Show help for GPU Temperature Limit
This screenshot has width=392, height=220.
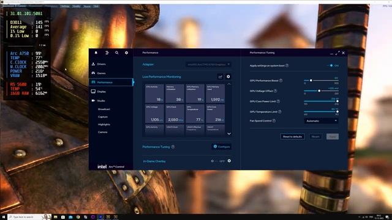(280, 111)
